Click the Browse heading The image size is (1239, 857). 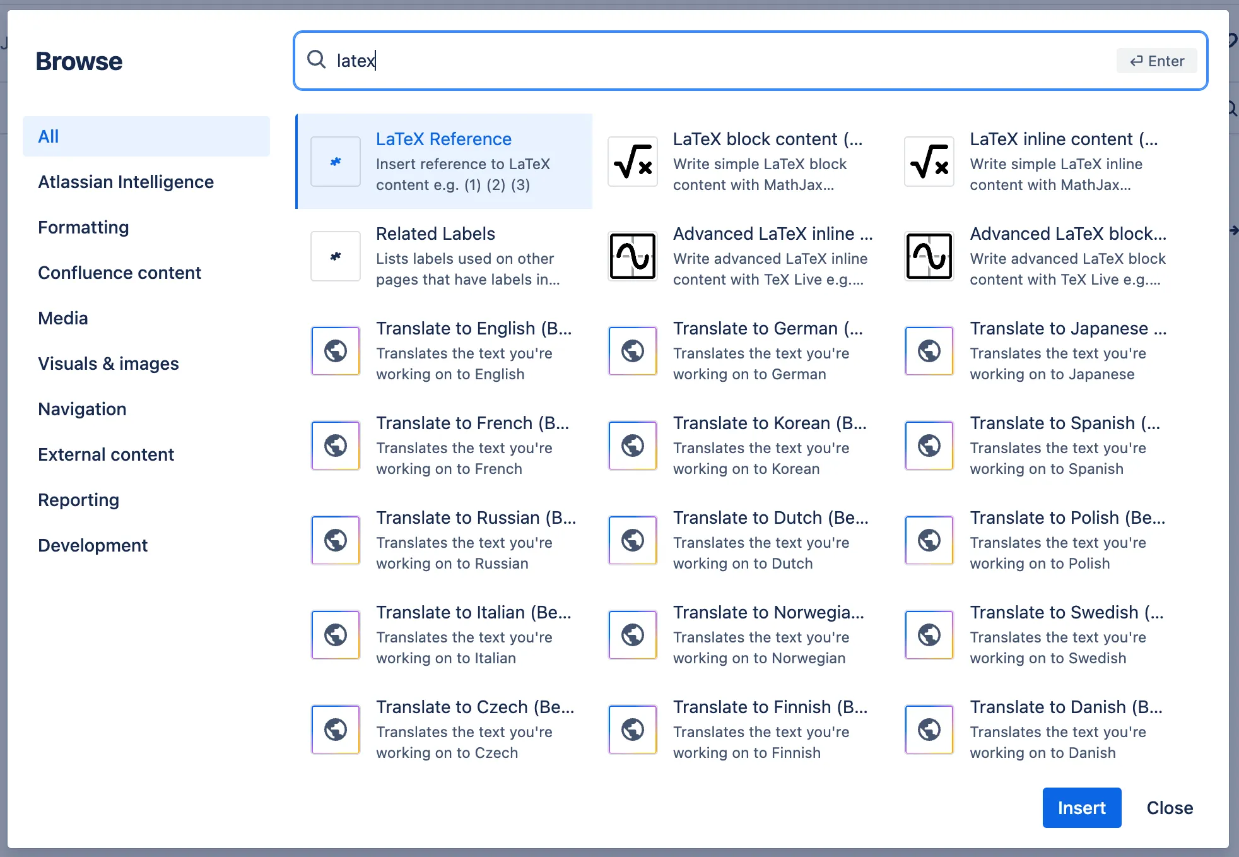pos(79,61)
